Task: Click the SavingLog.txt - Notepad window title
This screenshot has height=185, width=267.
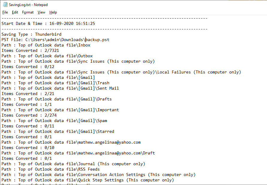Action: click(x=28, y=5)
